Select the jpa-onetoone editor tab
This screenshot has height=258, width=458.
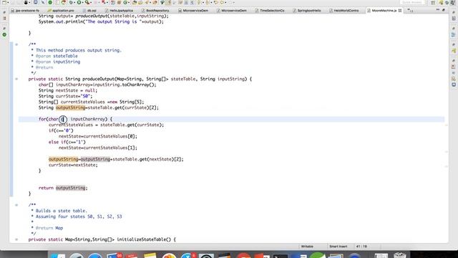(25, 11)
